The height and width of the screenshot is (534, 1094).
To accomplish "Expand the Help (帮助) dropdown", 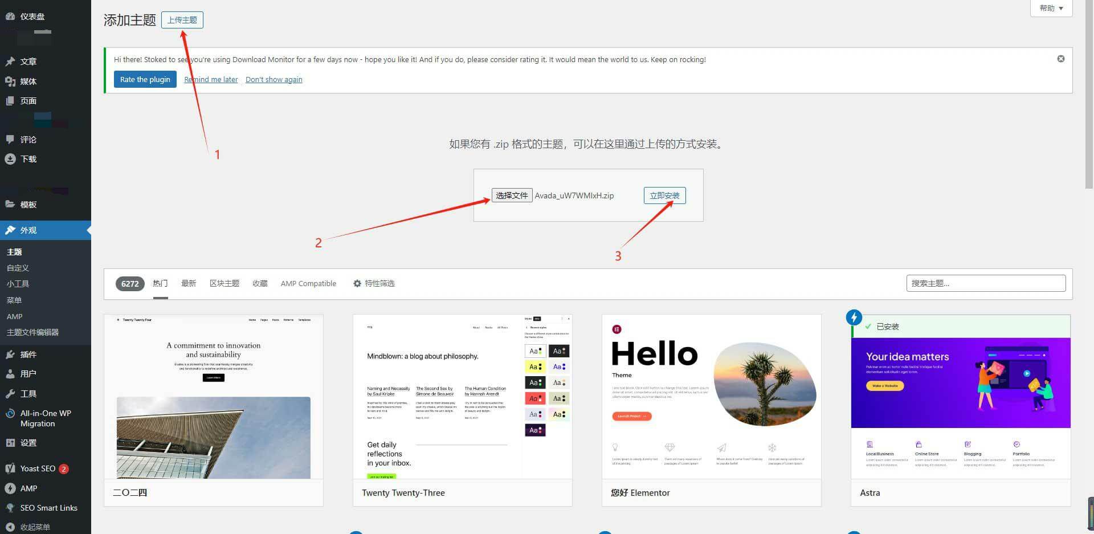I will (x=1051, y=8).
